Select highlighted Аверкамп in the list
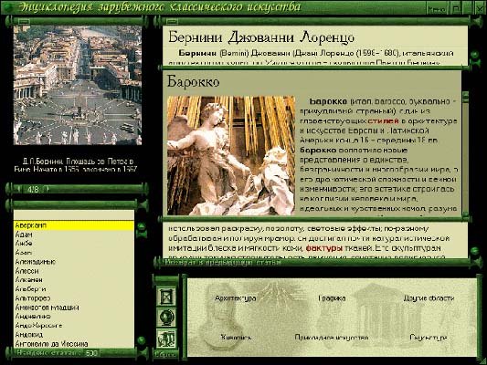The image size is (487, 365). point(74,225)
